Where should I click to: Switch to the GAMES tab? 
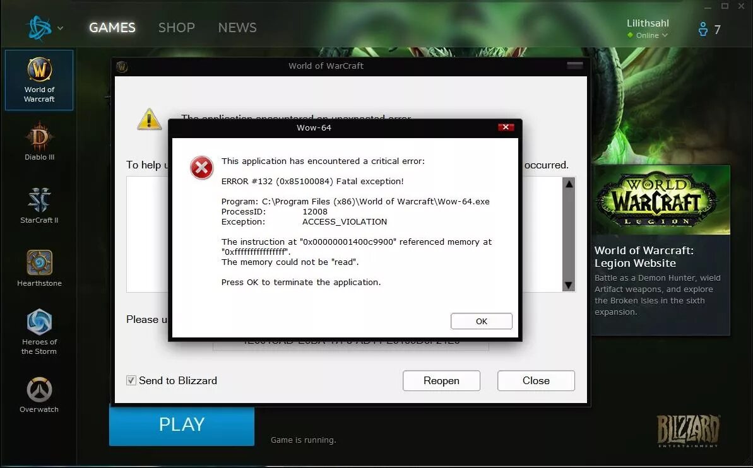click(112, 28)
